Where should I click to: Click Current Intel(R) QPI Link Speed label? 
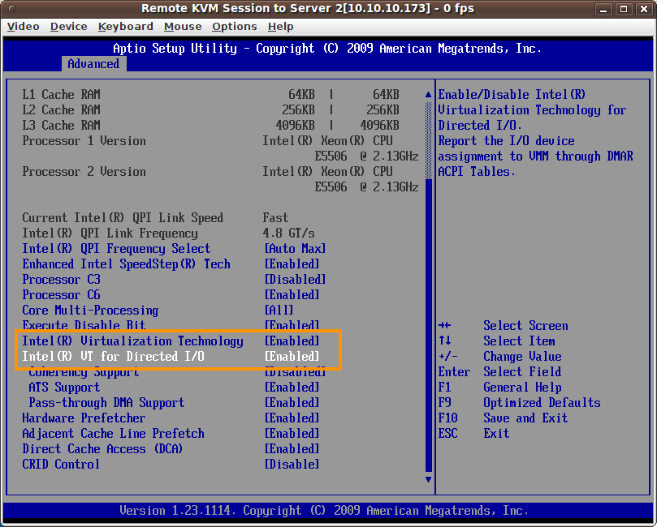[x=123, y=218]
